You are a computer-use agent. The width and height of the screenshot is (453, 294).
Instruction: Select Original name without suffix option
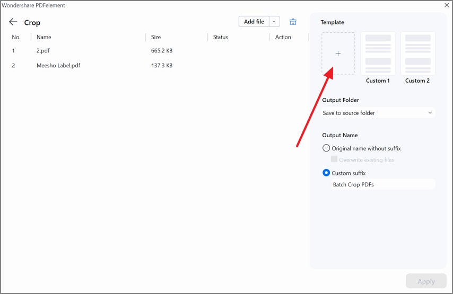click(326, 148)
